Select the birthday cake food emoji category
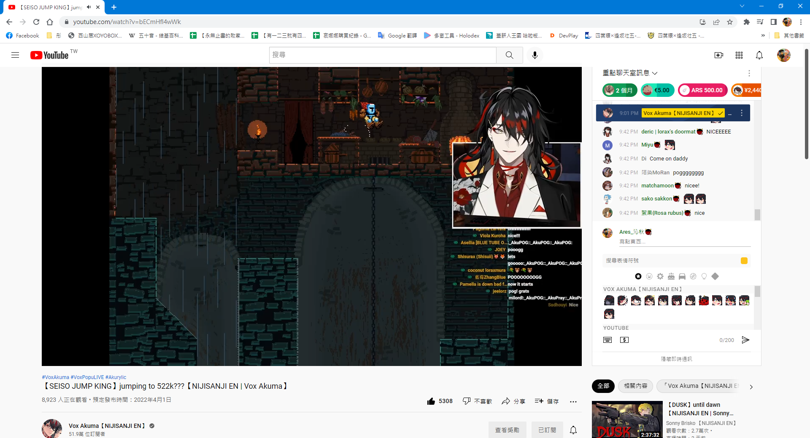 click(671, 276)
